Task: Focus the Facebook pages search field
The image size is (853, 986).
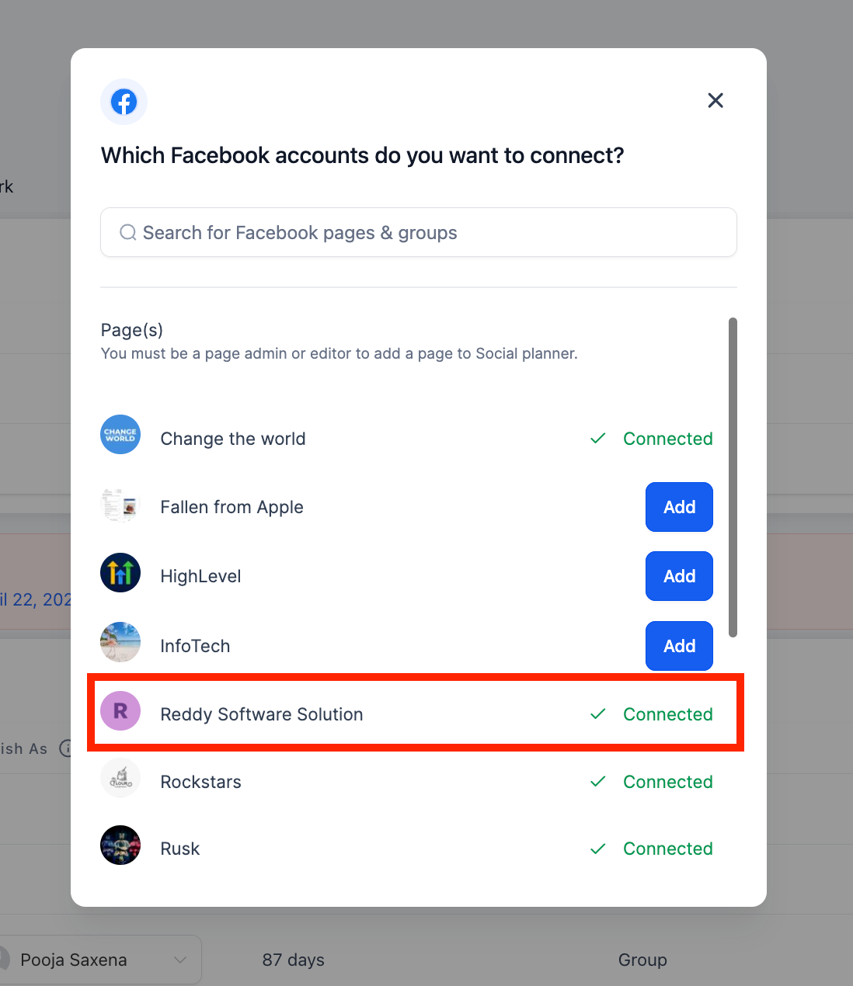Action: pyautogui.click(x=420, y=232)
